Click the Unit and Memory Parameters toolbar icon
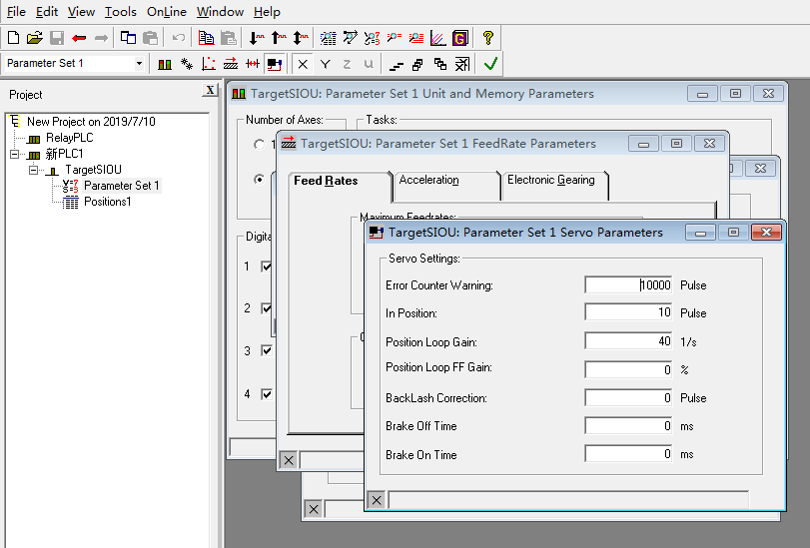Image resolution: width=810 pixels, height=548 pixels. coord(165,64)
